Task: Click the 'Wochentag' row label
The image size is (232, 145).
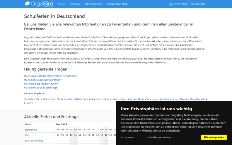Action: pyautogui.click(x=31, y=130)
